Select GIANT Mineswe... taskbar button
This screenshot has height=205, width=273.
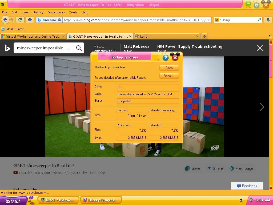[x=58, y=200]
